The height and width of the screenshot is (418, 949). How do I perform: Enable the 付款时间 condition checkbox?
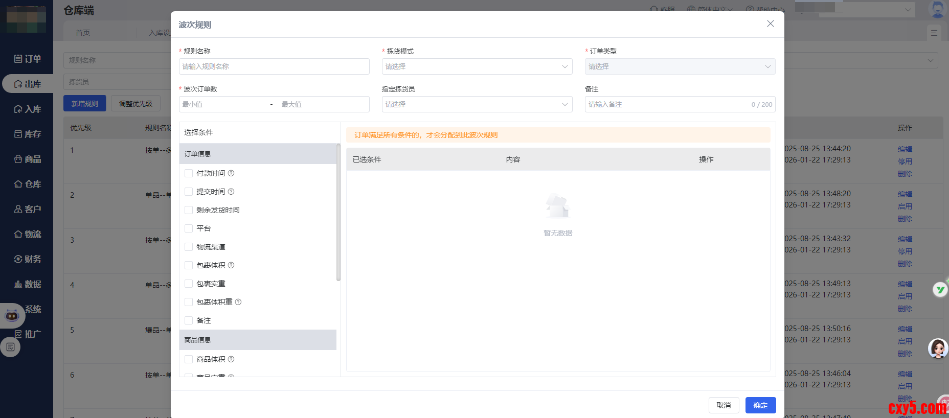(x=189, y=173)
